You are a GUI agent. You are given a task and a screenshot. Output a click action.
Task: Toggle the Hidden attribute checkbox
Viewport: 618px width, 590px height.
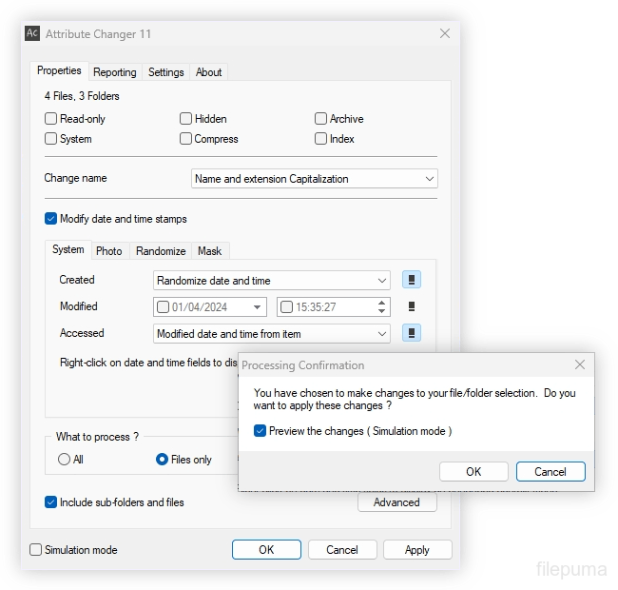186,119
